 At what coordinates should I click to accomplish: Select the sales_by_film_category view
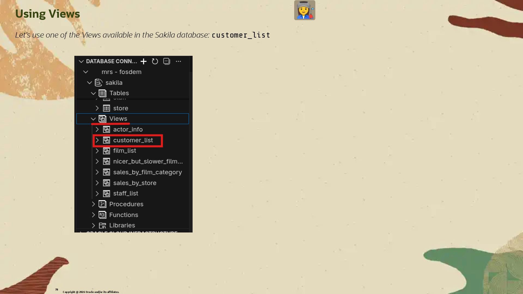coord(147,172)
